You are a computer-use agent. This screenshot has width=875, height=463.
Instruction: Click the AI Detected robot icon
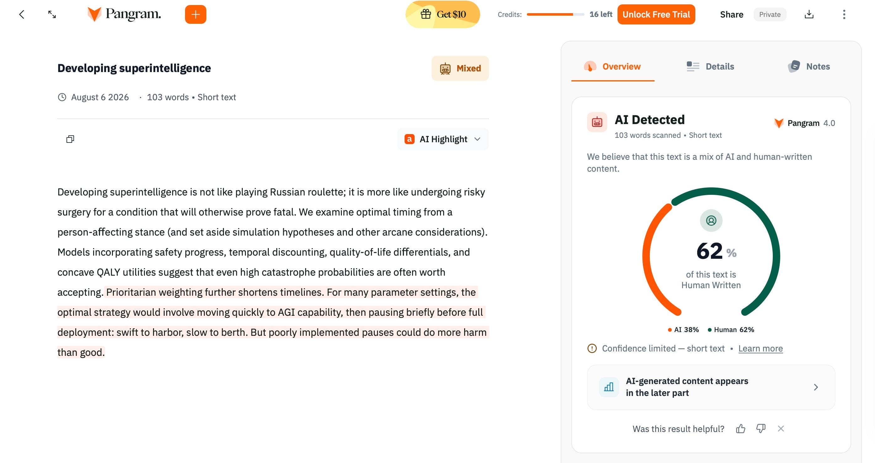597,122
